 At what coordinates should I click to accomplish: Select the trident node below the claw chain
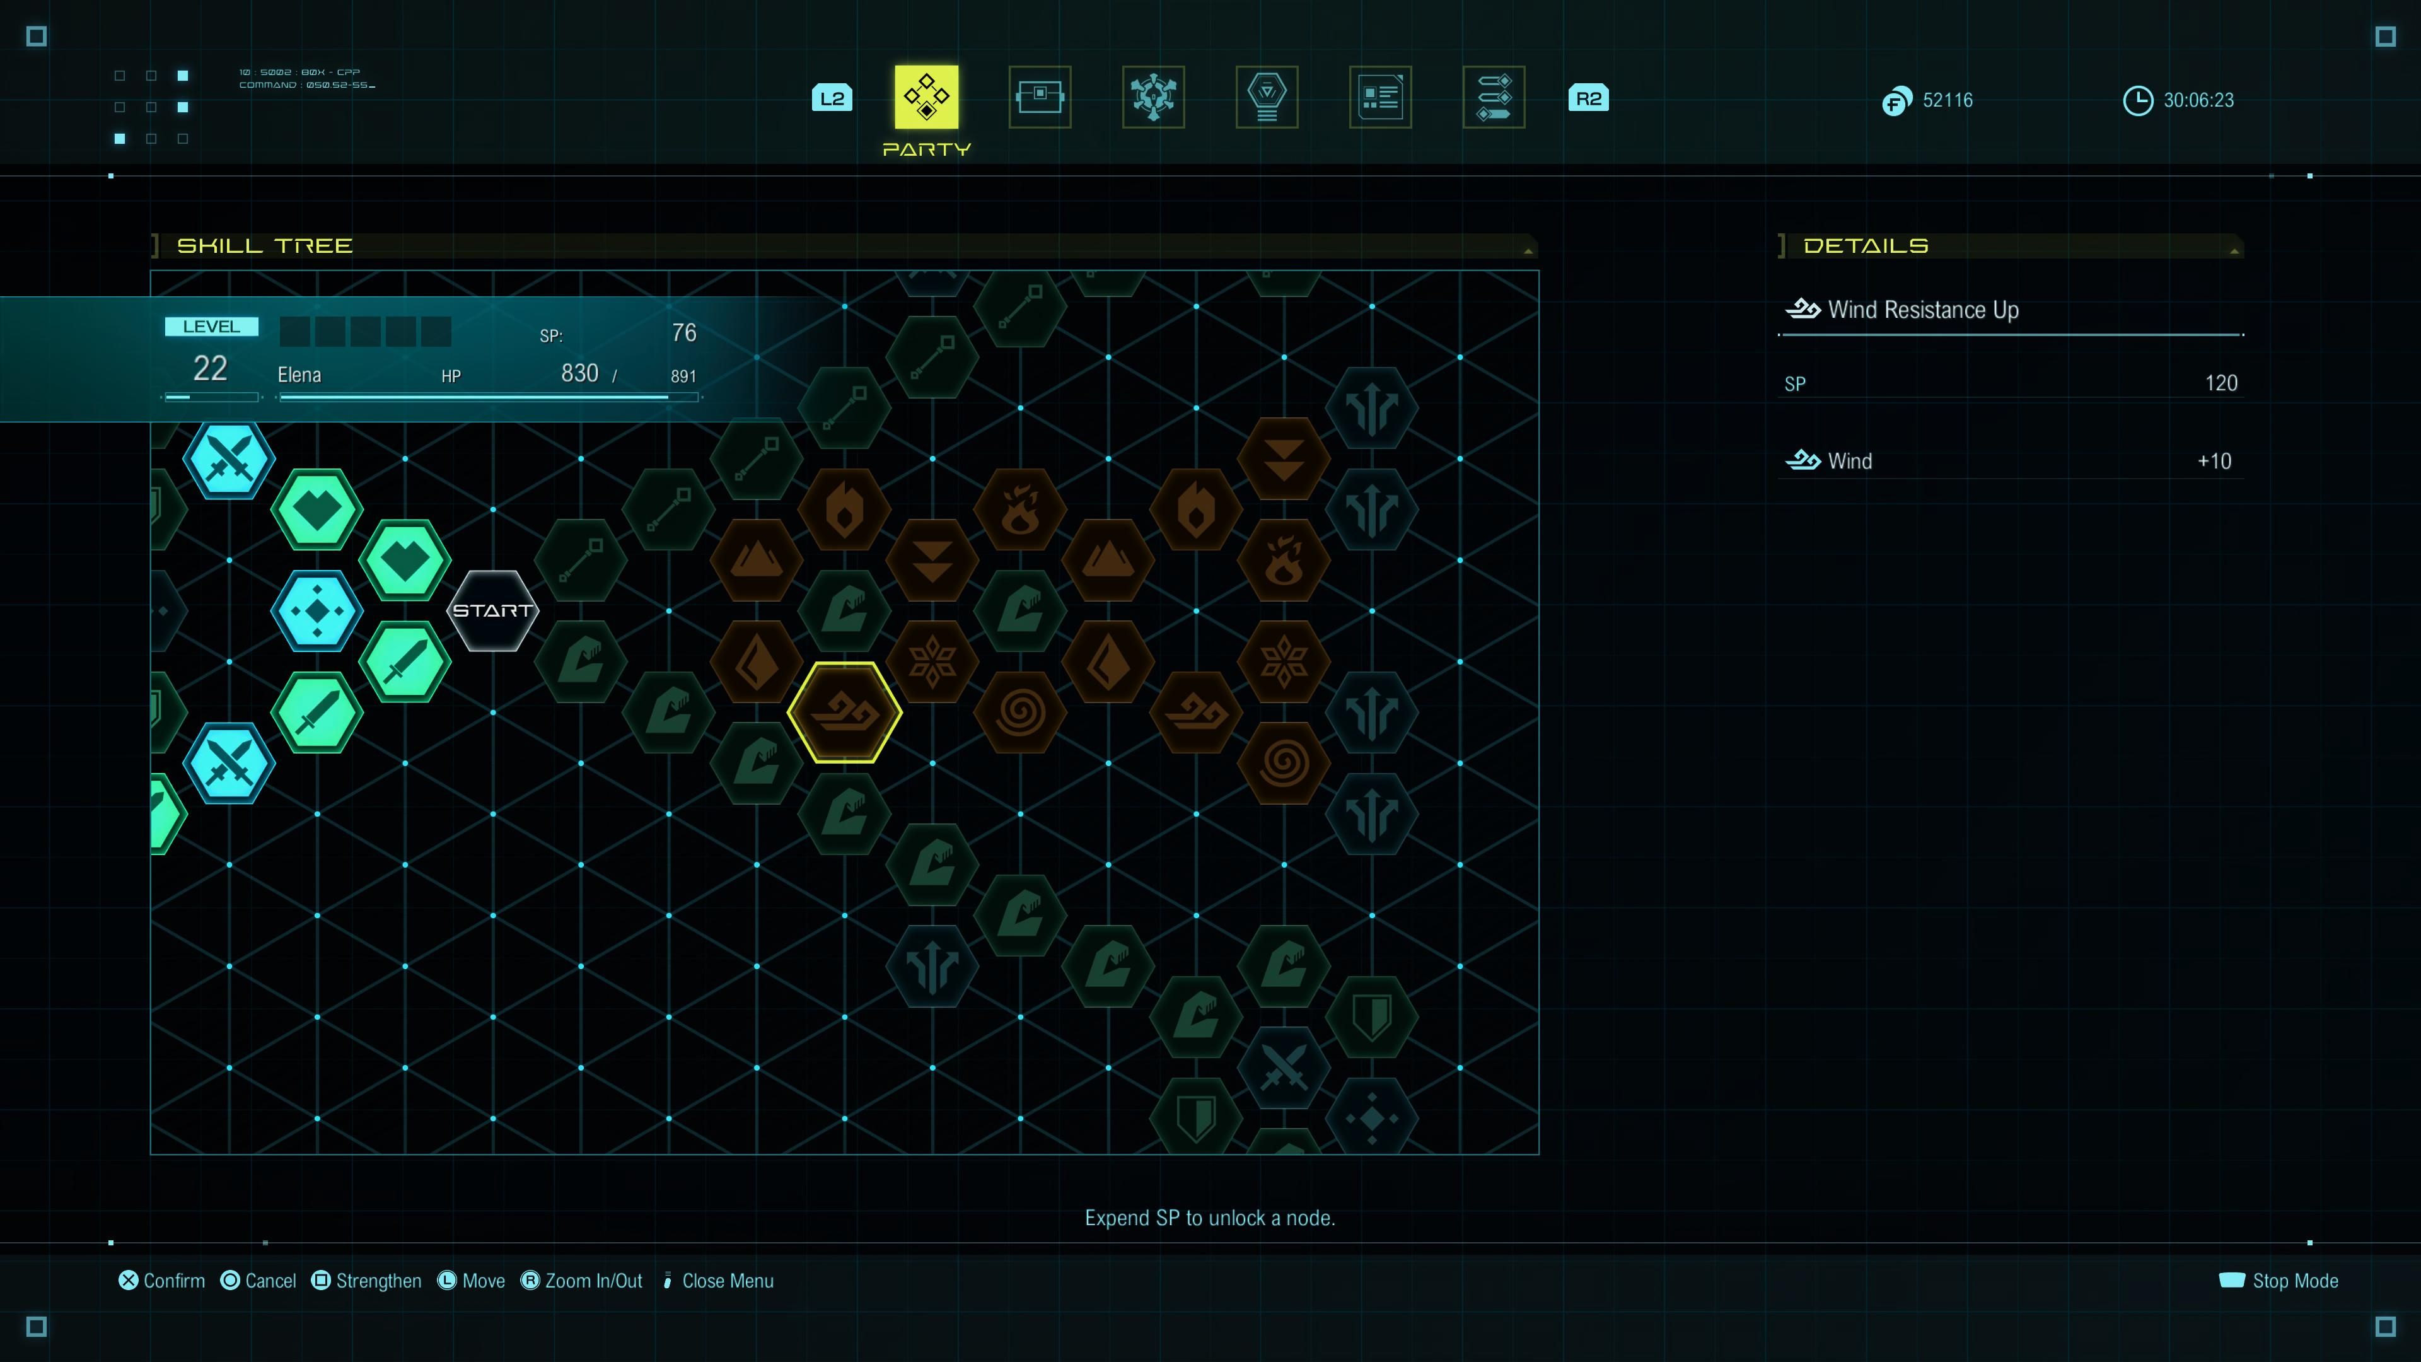pyautogui.click(x=932, y=966)
